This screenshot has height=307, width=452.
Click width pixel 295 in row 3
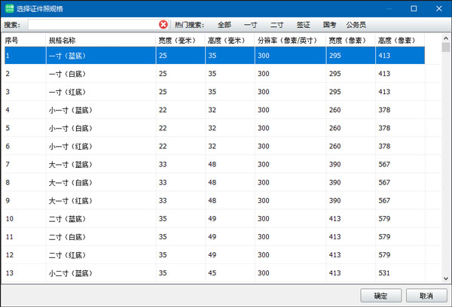tap(335, 92)
